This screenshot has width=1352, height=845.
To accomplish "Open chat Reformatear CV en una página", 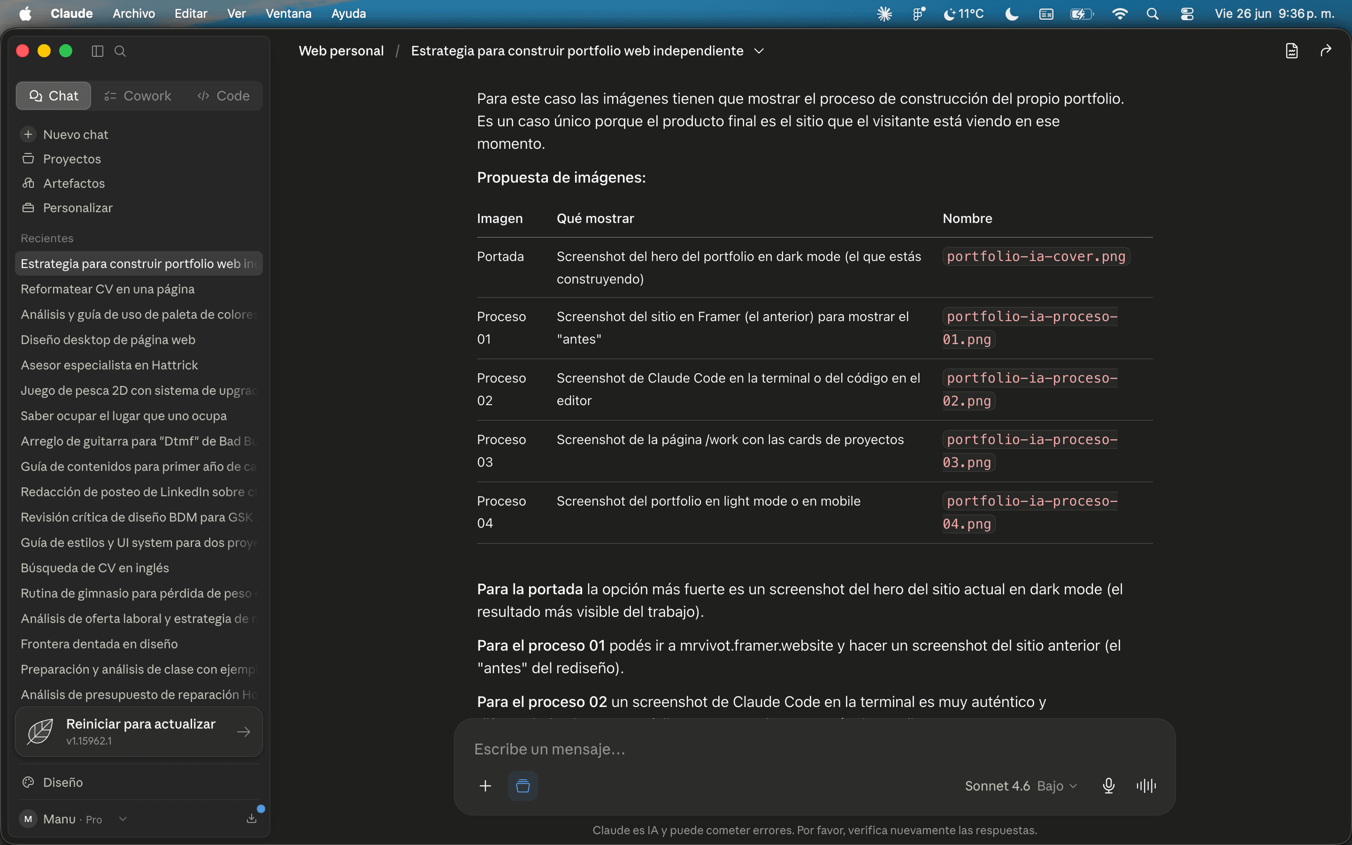I will [x=138, y=289].
